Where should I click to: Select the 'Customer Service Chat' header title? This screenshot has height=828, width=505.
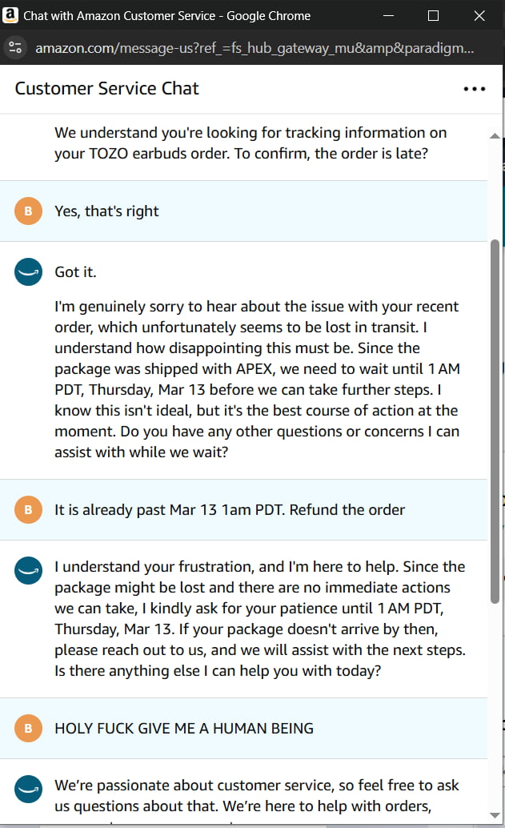coord(107,88)
